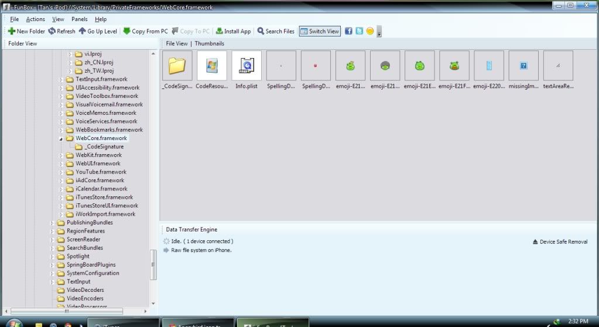
Task: Click the taskbar clock showing 2:32 PM
Action: point(578,321)
